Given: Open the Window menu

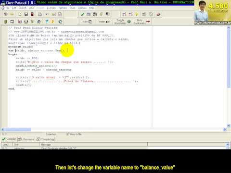Looking at the screenshot, I should coord(82,8).
